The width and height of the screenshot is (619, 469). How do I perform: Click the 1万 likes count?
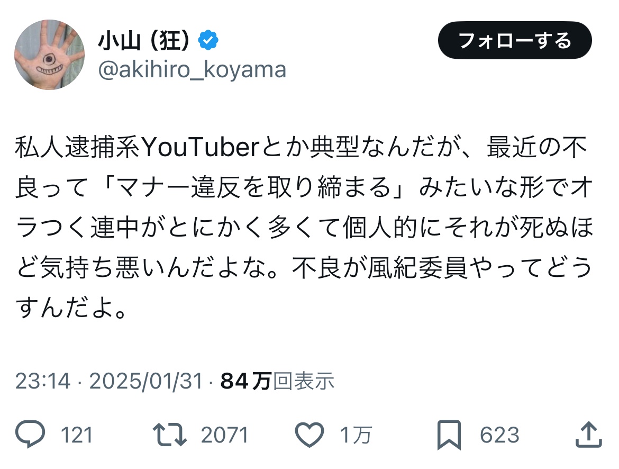[x=356, y=435]
